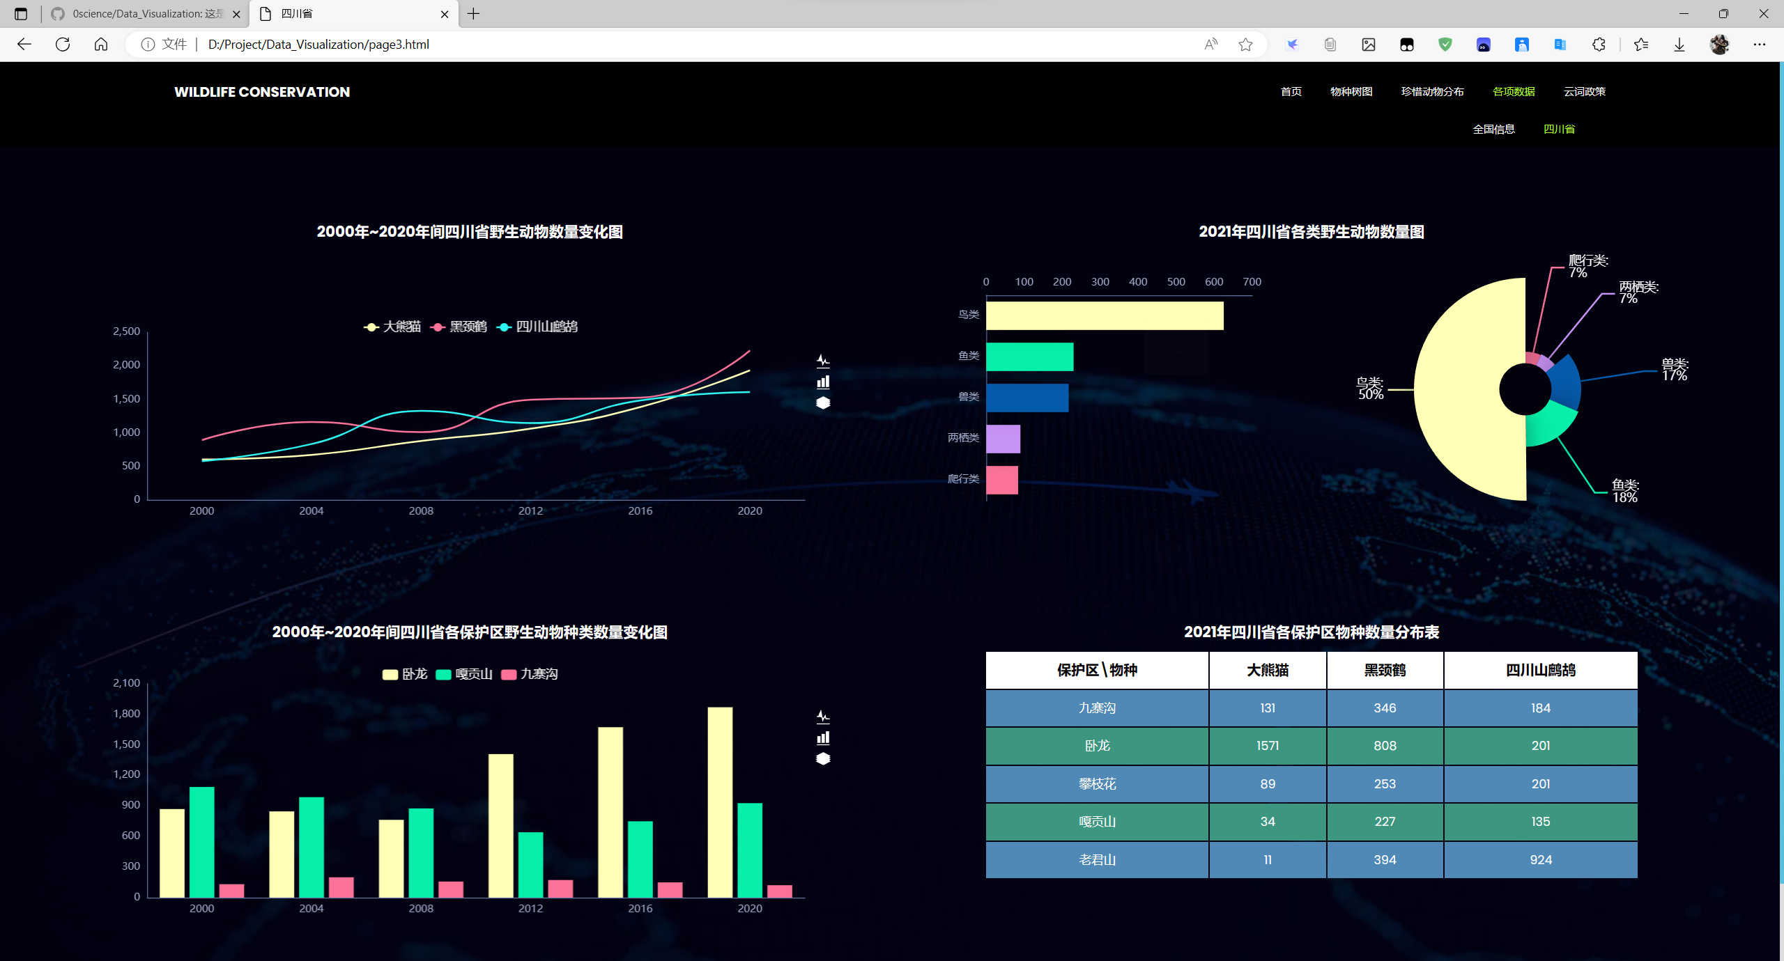Click WILDLIFE CONSERVATION site logo
Image resolution: width=1784 pixels, height=961 pixels.
tap(262, 92)
